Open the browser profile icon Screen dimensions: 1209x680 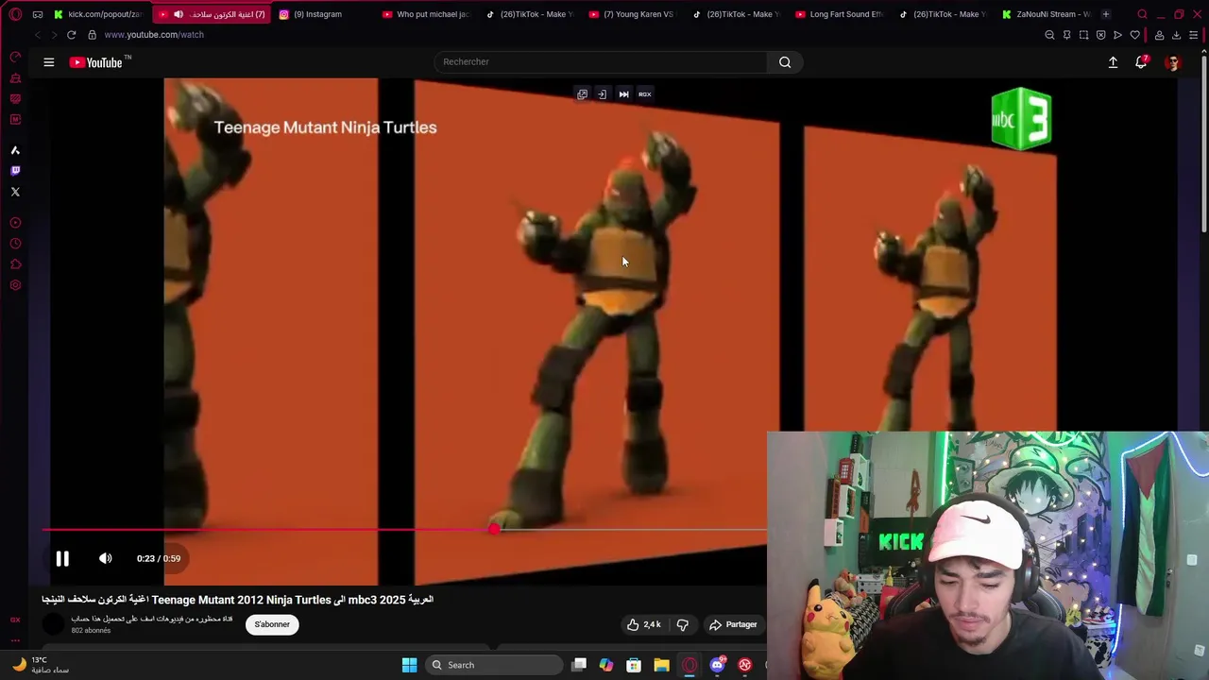pos(1159,35)
